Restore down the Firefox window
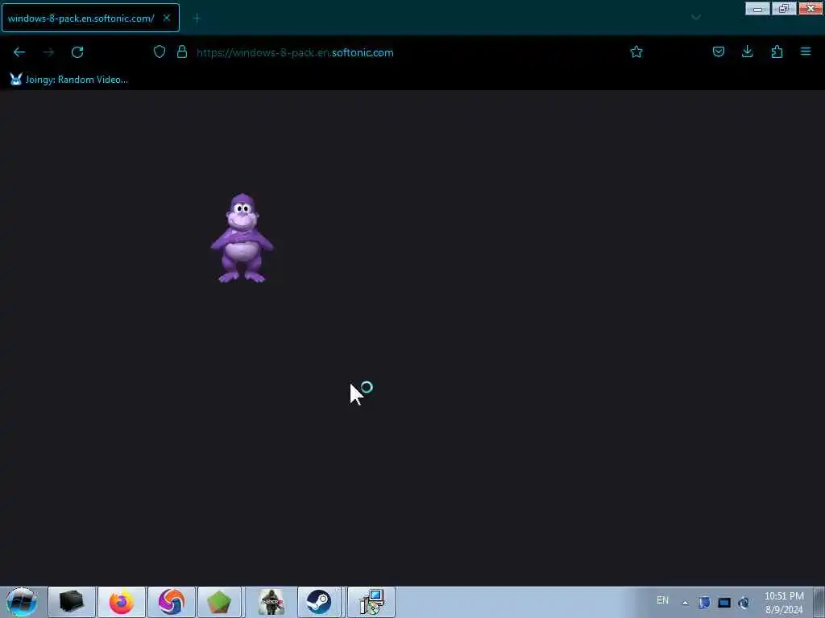Image resolution: width=825 pixels, height=618 pixels. [784, 9]
